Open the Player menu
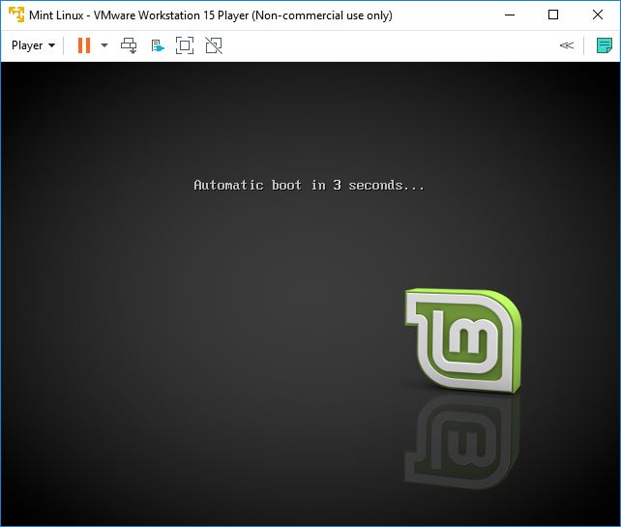 pos(33,45)
